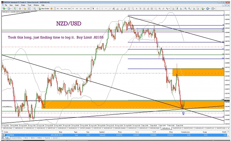Zoom in on the chart
Screen dimensions: 231x141
[x=186, y=9]
